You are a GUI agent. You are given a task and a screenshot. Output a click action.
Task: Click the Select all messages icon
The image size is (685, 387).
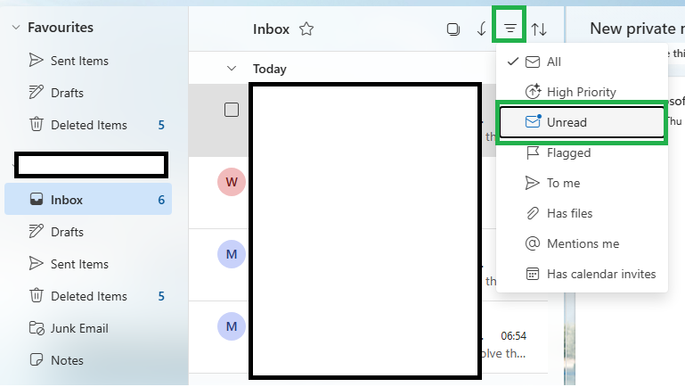[453, 29]
